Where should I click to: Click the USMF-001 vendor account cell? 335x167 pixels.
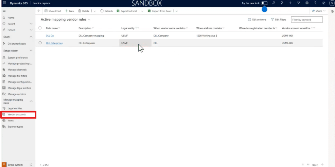coord(287,36)
